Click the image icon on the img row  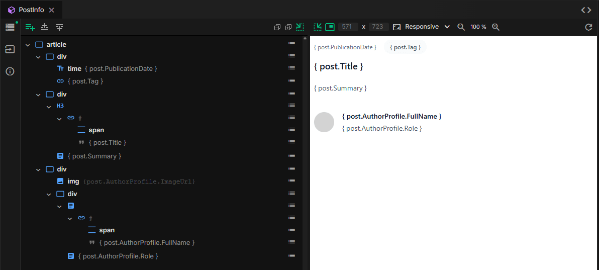(60, 181)
